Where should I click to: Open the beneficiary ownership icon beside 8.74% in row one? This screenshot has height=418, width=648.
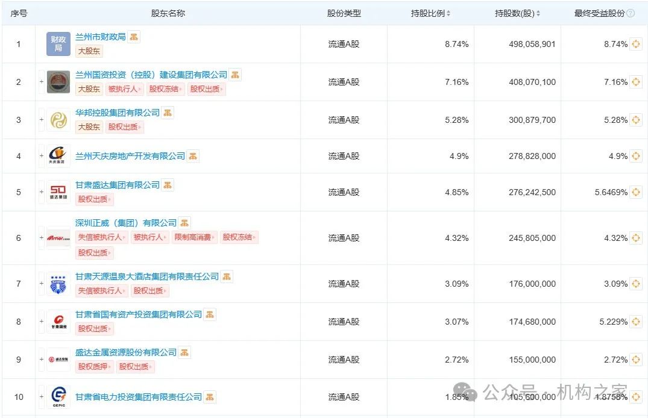pos(636,43)
